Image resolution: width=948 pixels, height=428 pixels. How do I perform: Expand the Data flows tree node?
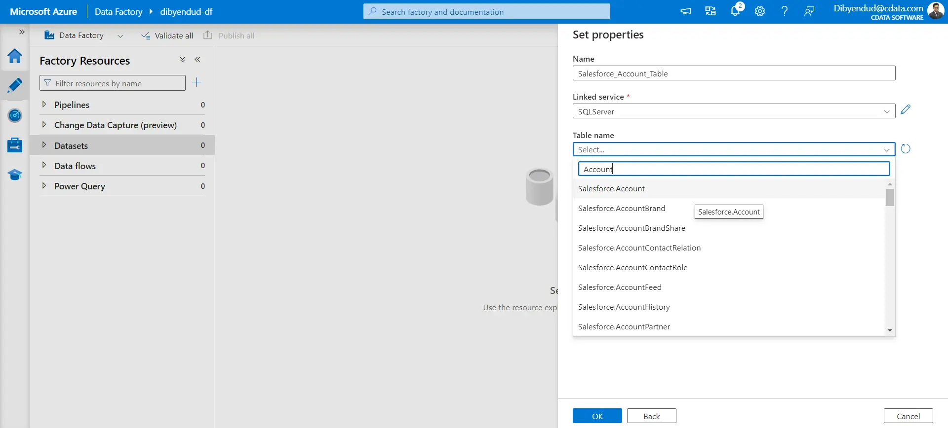pos(44,166)
